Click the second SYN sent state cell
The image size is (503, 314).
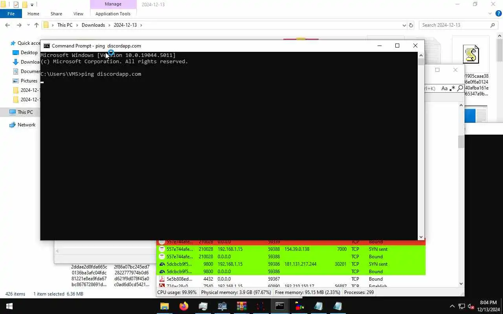point(378,264)
